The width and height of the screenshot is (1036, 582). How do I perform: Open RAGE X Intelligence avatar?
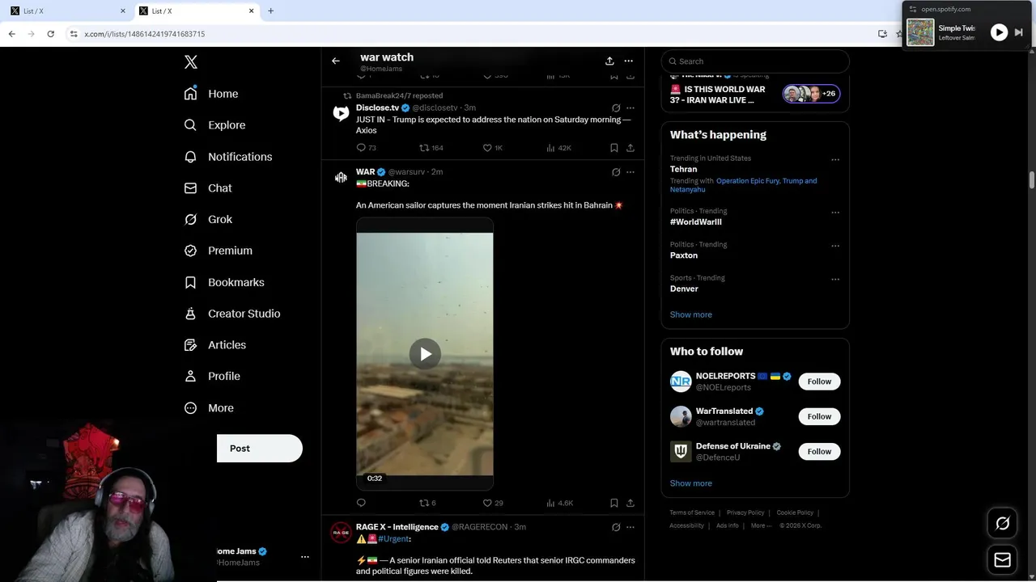341,533
